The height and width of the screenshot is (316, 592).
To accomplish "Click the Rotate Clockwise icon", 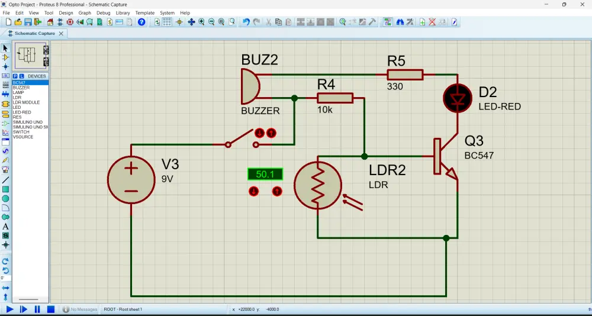I will click(5, 261).
